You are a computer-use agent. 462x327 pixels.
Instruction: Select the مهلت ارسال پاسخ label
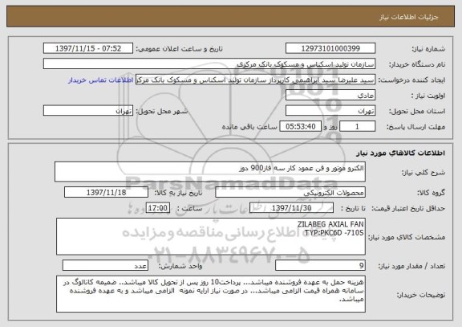pos(415,127)
